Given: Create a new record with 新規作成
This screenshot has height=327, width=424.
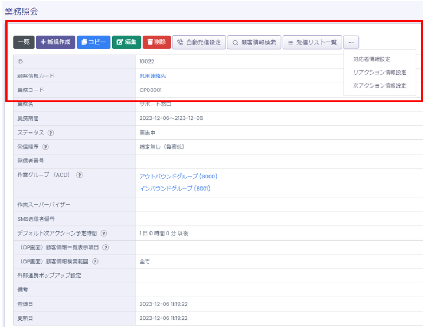Looking at the screenshot, I should pyautogui.click(x=56, y=42).
